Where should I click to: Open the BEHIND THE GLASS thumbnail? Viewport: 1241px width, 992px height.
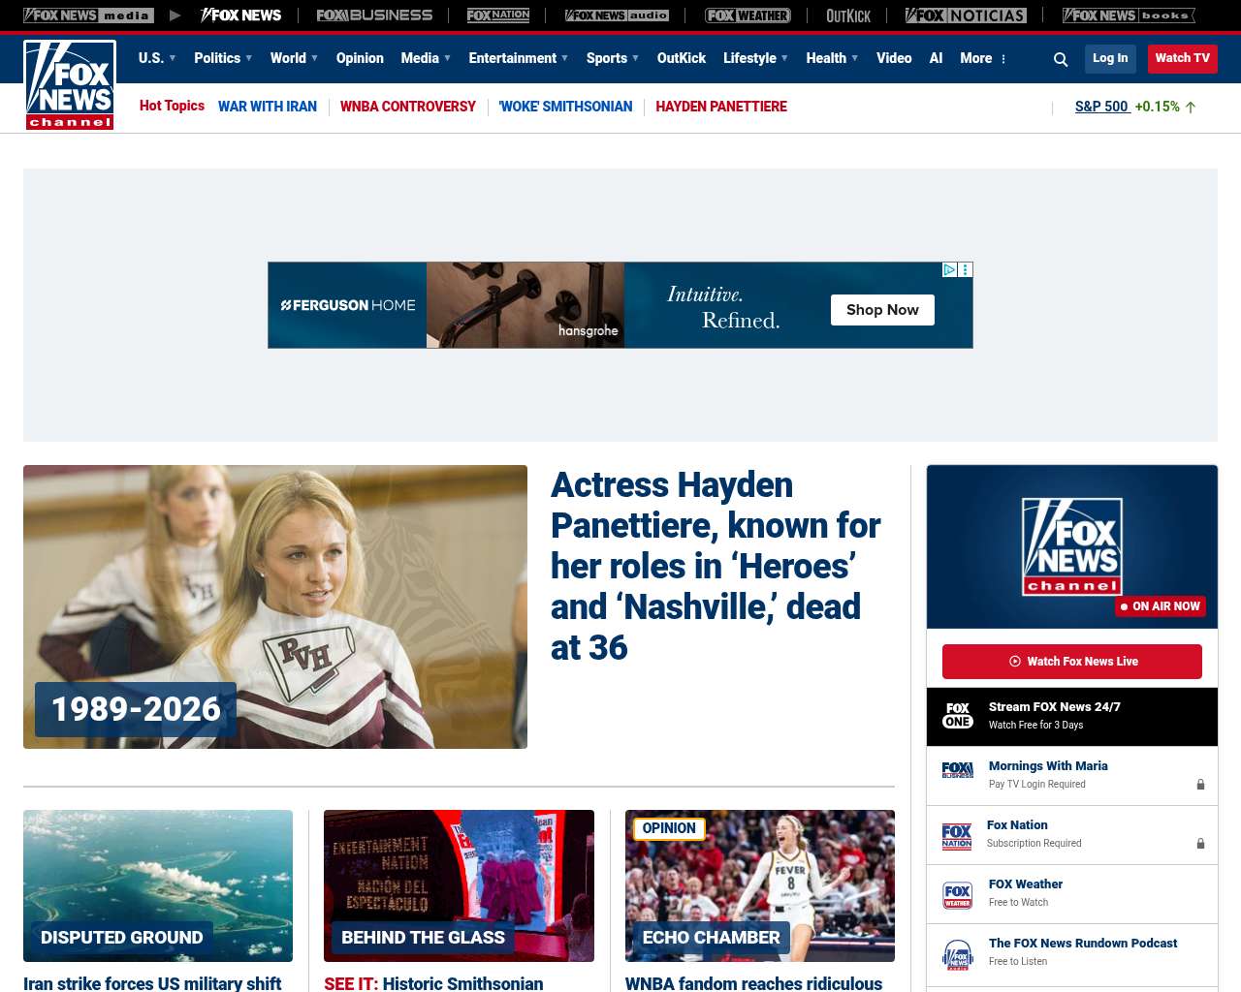pos(459,885)
